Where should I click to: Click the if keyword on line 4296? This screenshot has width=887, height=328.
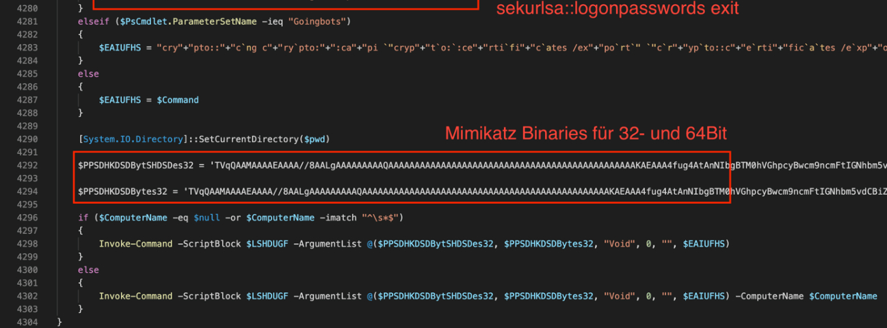[83, 218]
